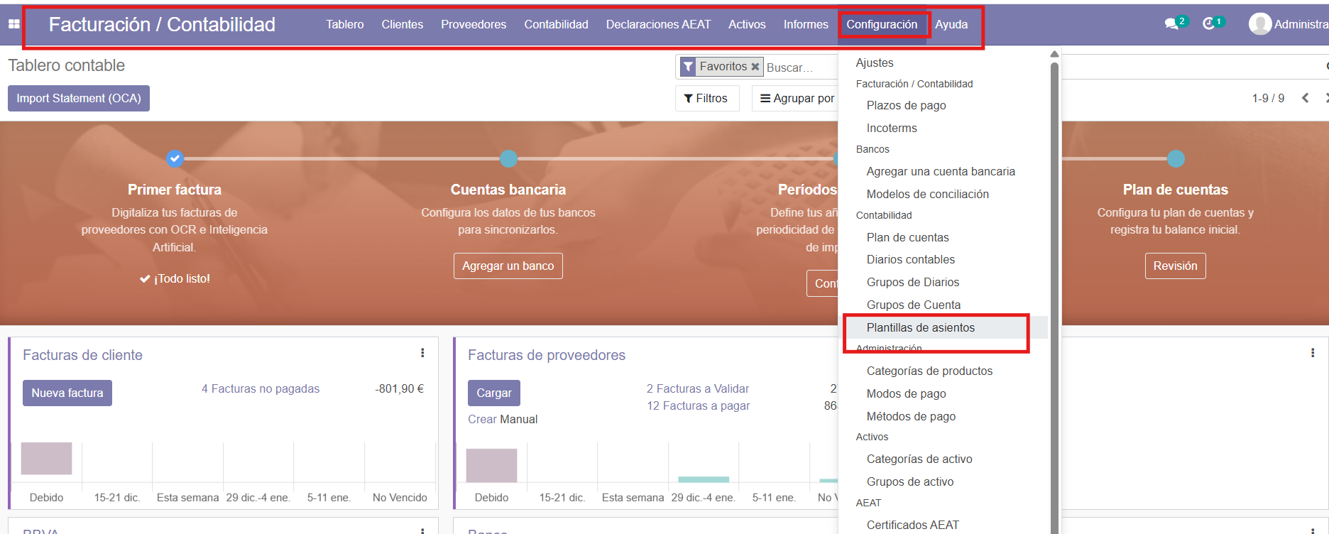Click the Administrator user avatar
This screenshot has width=1329, height=534.
point(1259,24)
